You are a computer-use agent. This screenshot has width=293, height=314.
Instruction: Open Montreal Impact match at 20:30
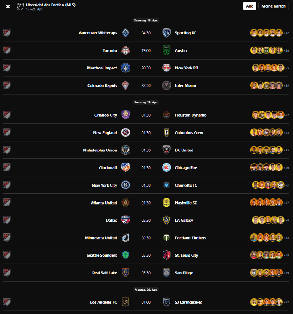[x=146, y=68]
